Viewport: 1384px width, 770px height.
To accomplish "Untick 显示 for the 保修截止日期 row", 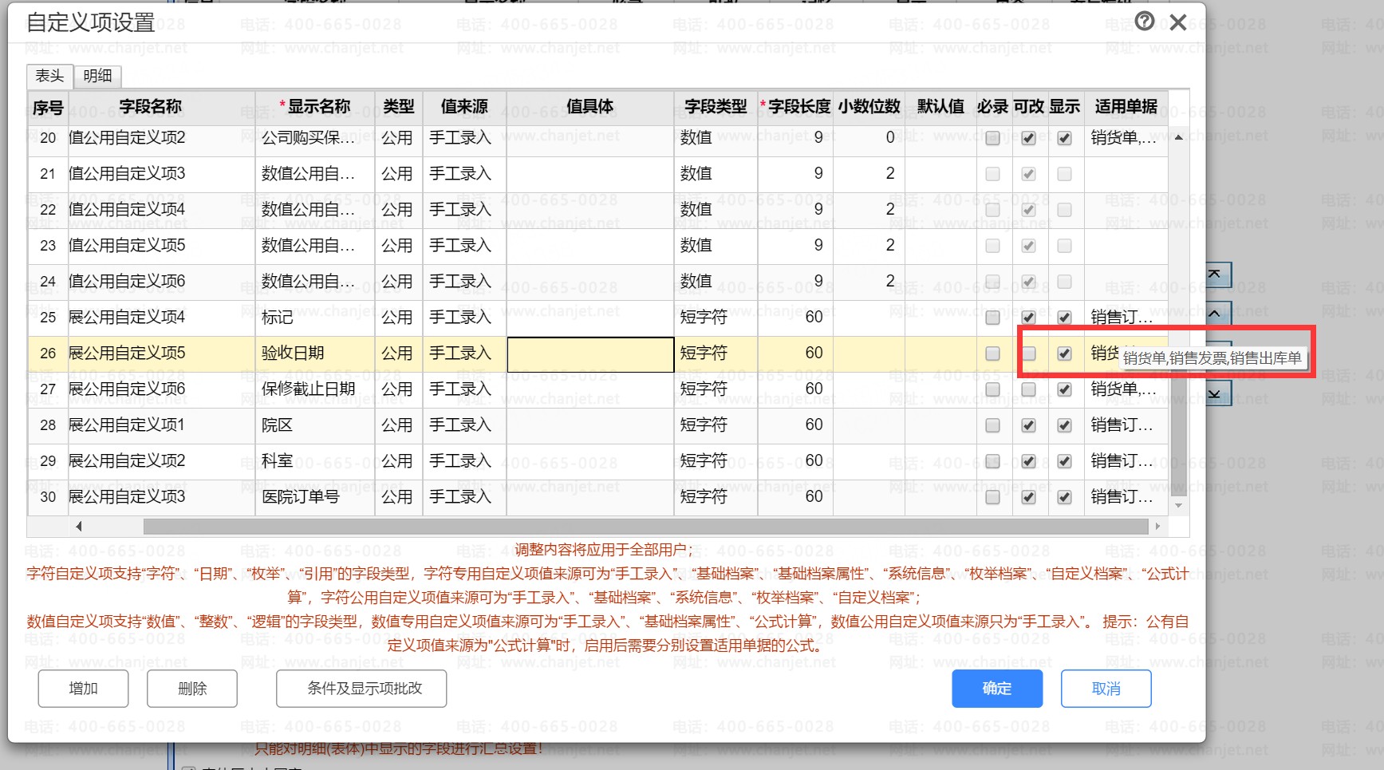I will 1064,389.
